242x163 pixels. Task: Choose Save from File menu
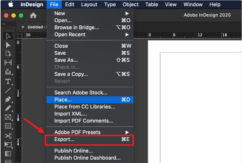90,53
